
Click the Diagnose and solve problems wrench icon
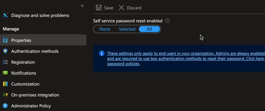pos(5,15)
